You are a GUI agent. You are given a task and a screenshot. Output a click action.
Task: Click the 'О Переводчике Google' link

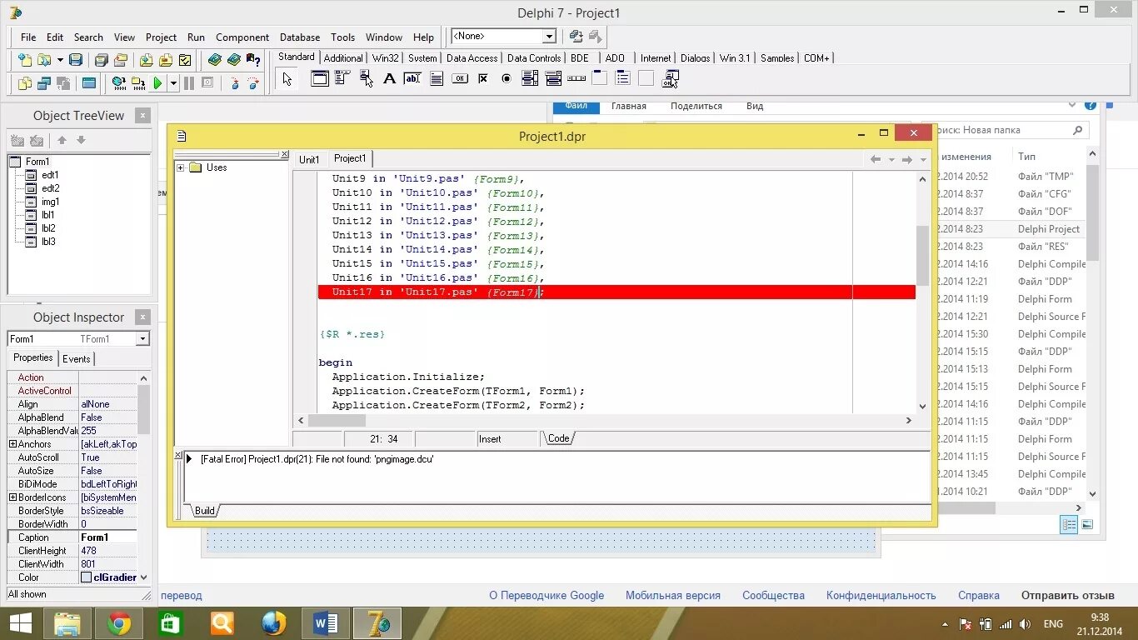click(547, 595)
